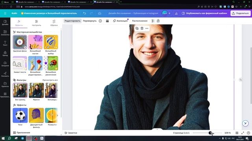Open transparency checkerboard icon
The height and width of the screenshot is (141, 252).
[x=153, y=21]
